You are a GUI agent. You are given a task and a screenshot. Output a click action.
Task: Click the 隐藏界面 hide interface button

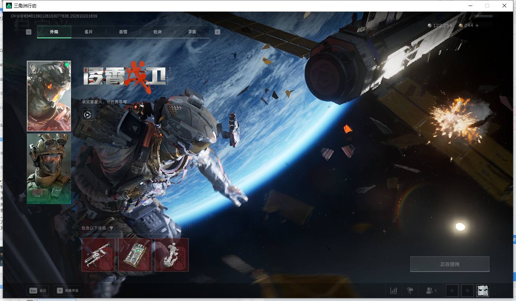pyautogui.click(x=68, y=291)
